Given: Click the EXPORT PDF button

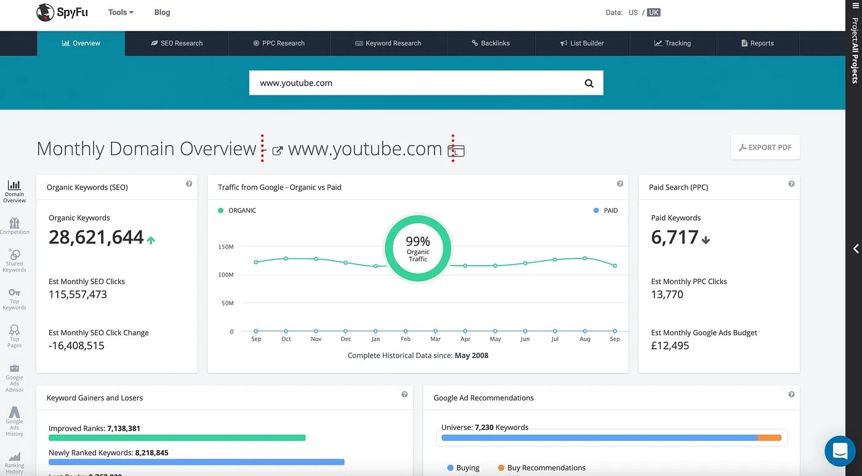Looking at the screenshot, I should [x=765, y=148].
